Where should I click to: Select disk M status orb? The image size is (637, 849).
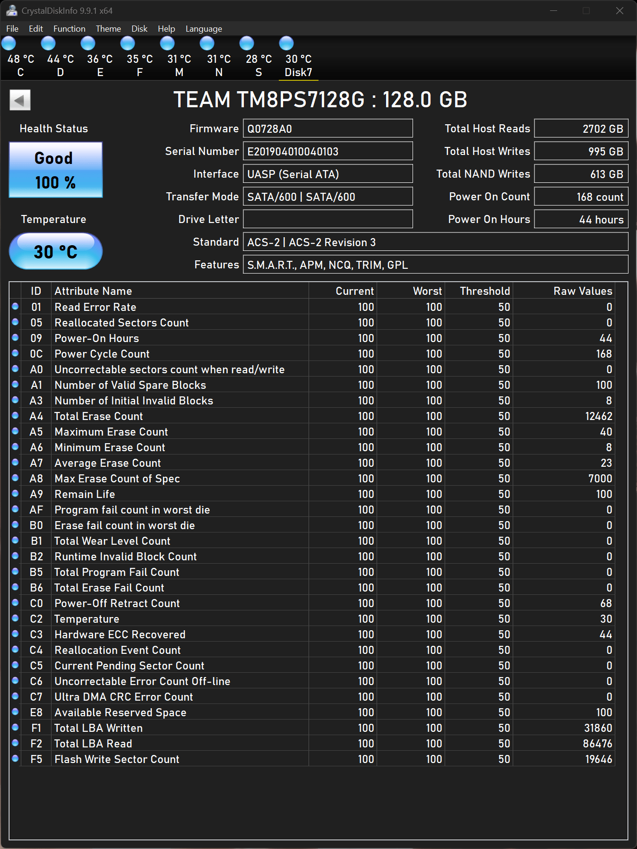coord(167,43)
